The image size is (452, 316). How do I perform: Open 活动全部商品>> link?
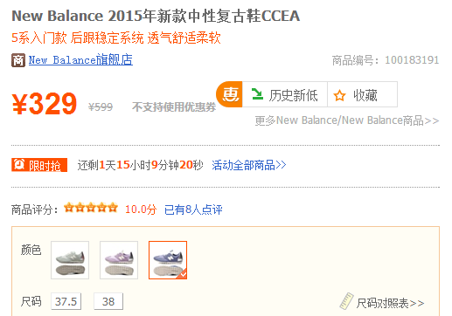tap(249, 165)
